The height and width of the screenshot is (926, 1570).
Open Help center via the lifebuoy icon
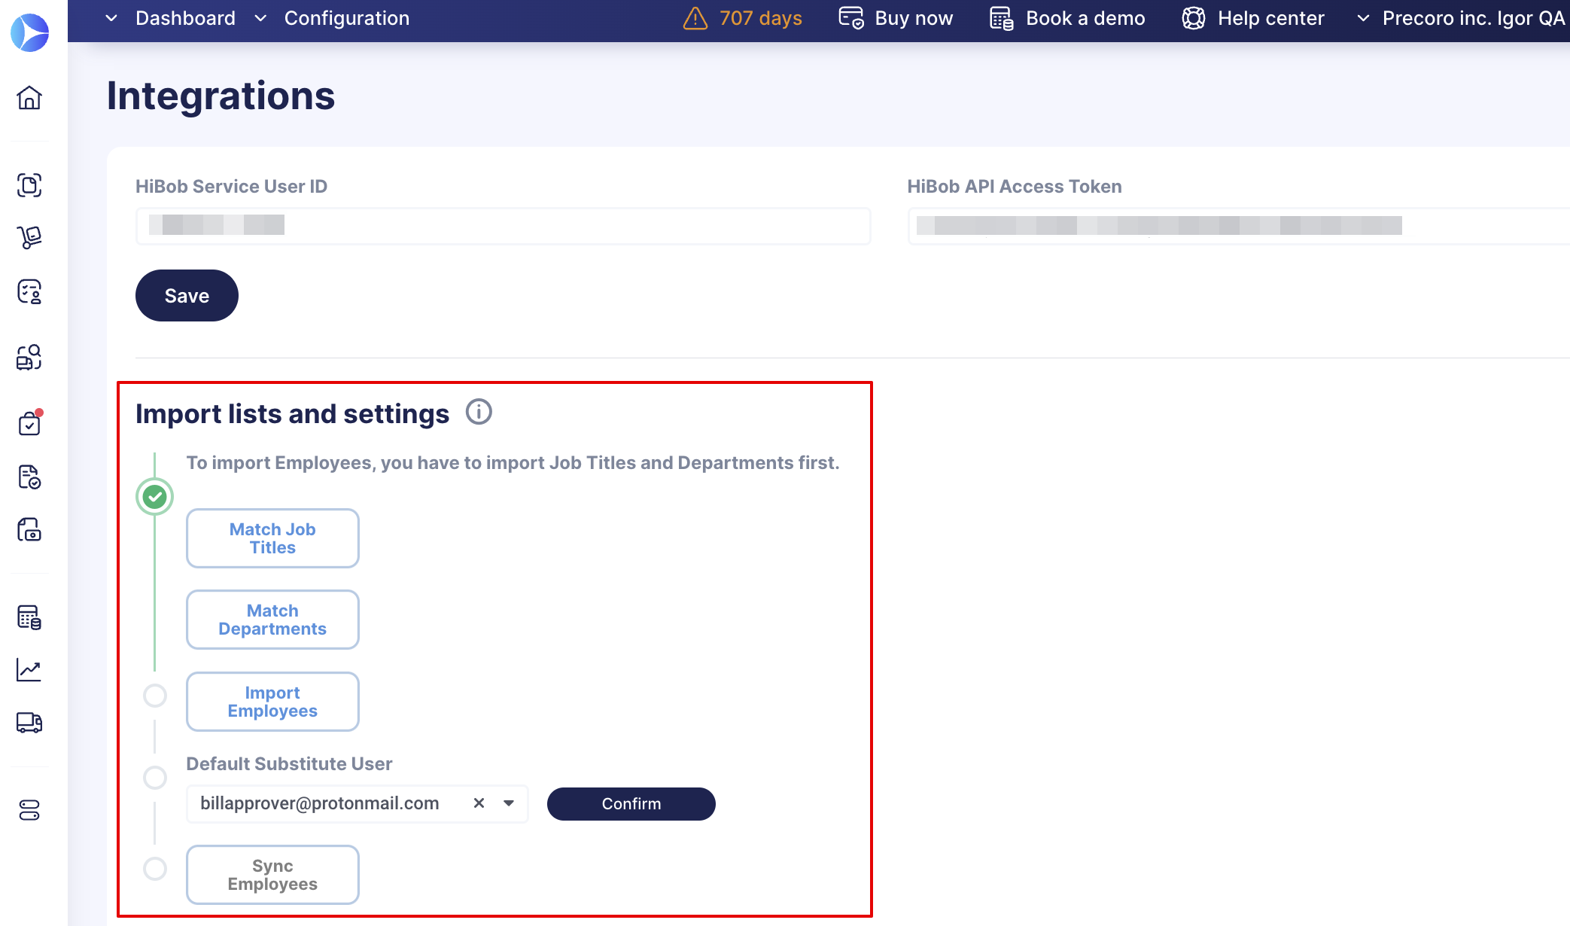click(x=1193, y=18)
